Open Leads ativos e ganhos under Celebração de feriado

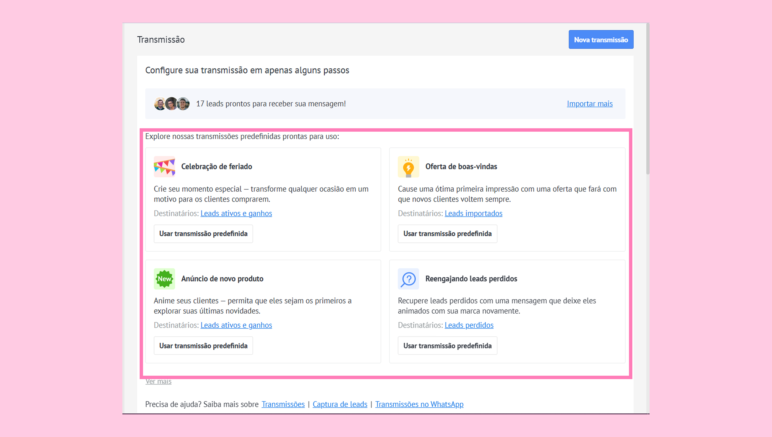coord(236,213)
